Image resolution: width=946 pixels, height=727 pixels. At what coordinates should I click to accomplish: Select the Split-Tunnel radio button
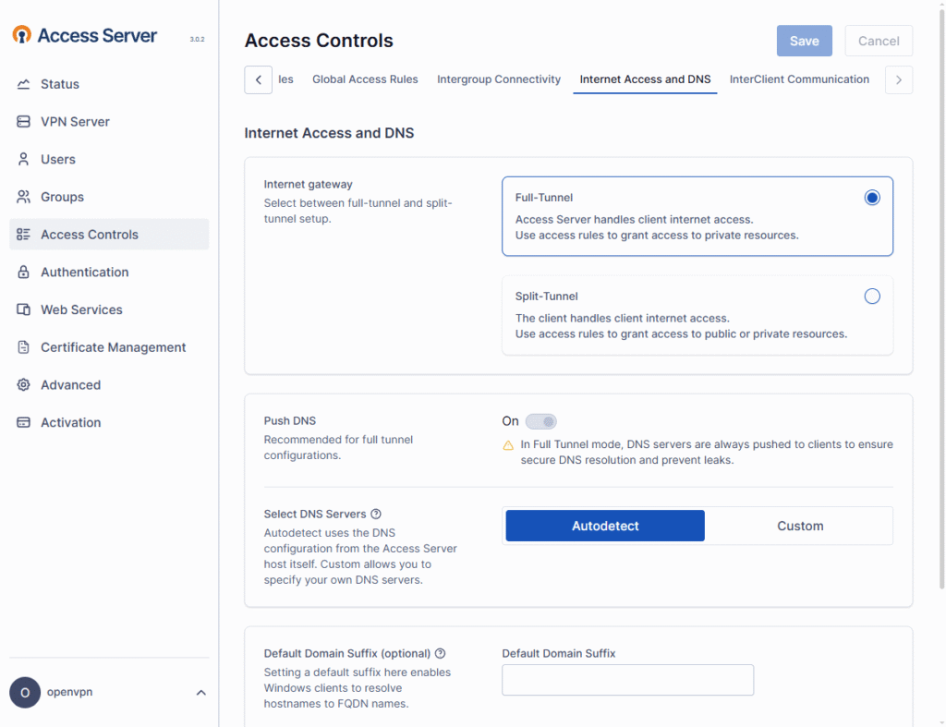[871, 297]
